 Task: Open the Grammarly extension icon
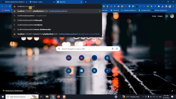(104, 6)
